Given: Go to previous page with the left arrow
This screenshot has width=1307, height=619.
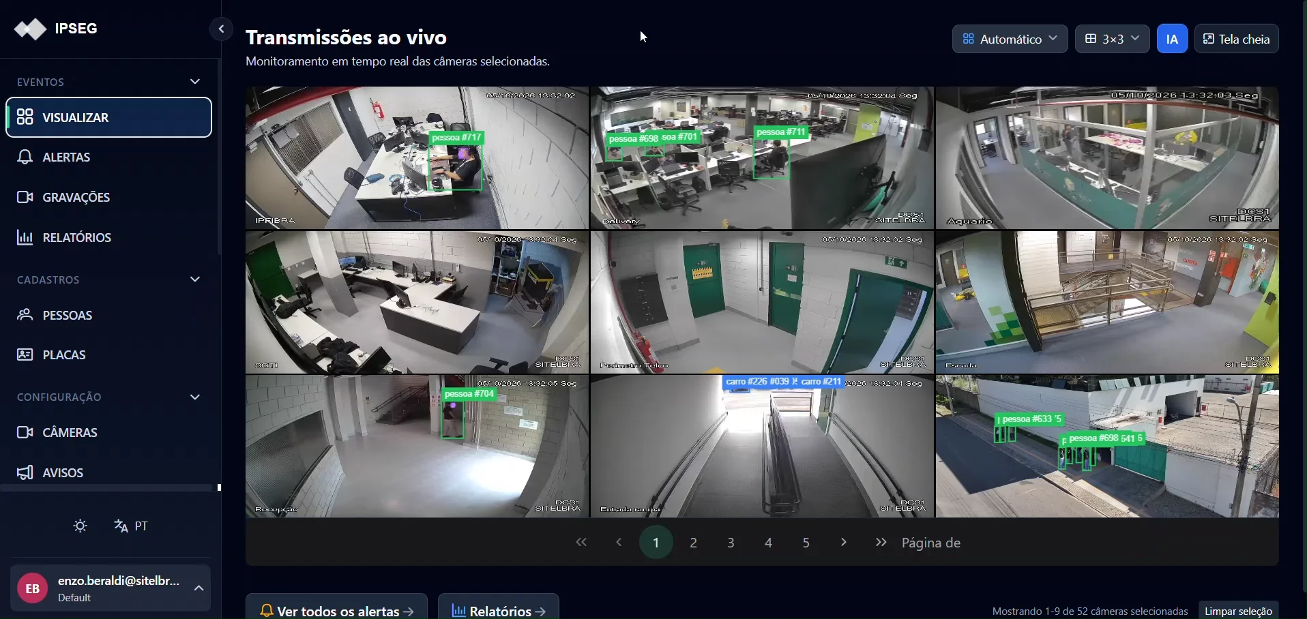Looking at the screenshot, I should pyautogui.click(x=619, y=543).
